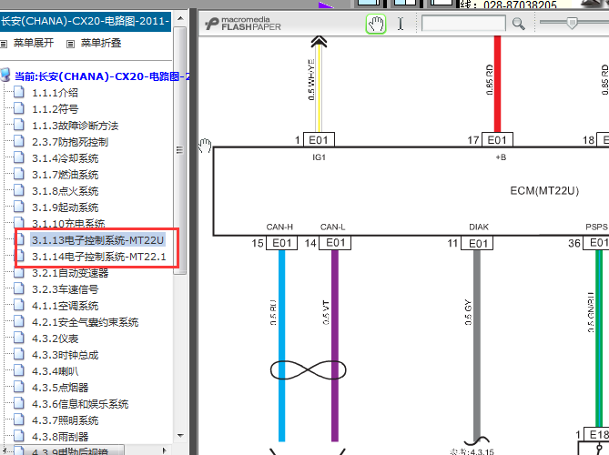
Task: Open 3.1.8点火系统 page
Action: (65, 190)
